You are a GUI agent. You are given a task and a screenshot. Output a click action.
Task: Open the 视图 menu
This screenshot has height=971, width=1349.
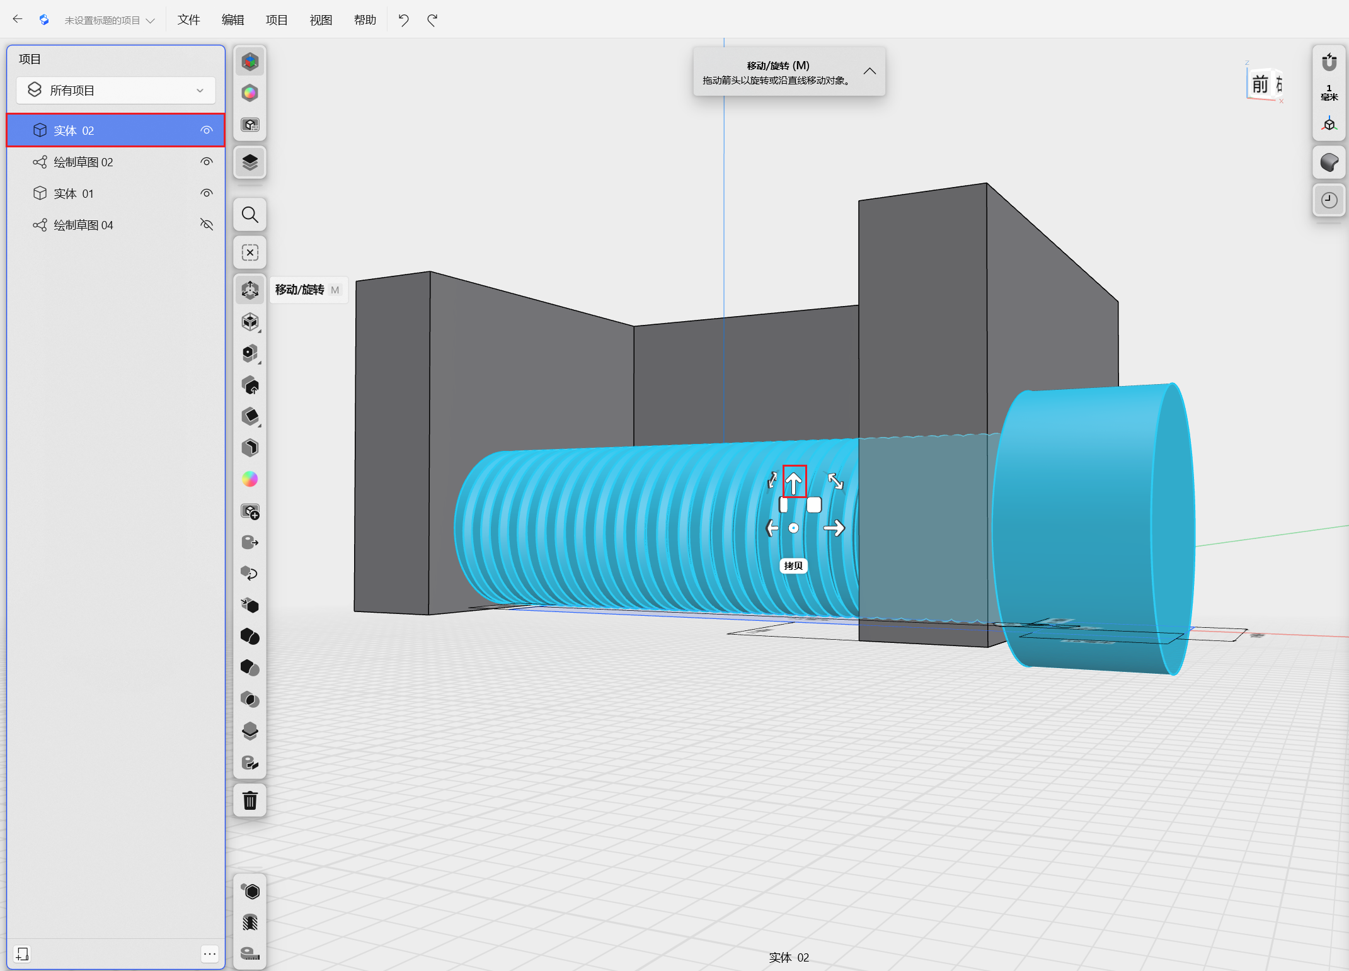[321, 20]
